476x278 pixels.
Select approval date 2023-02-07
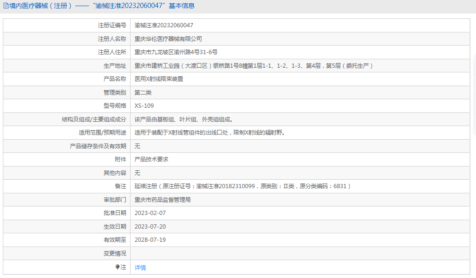tap(150, 213)
